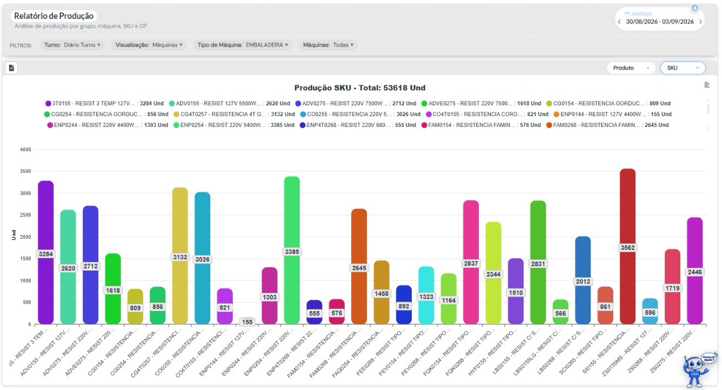Toggle legend series 3T0155 - RESIST 3 TEMP

click(104, 103)
